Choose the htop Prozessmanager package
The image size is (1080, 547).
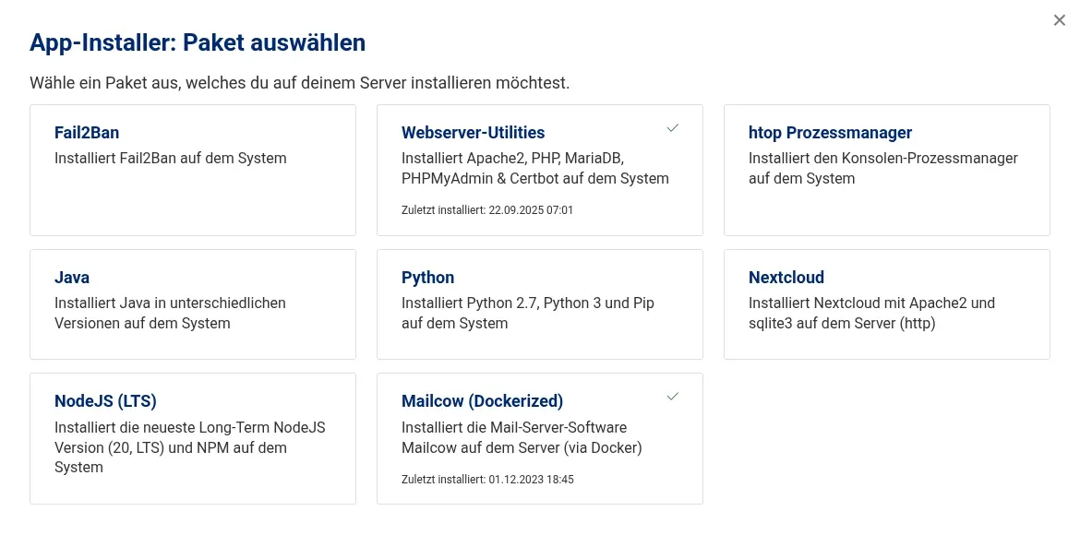pyautogui.click(x=887, y=170)
